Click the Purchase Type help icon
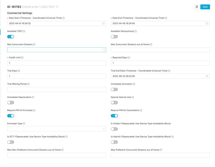Viewport: 215px width, 167px height. tap(24, 124)
